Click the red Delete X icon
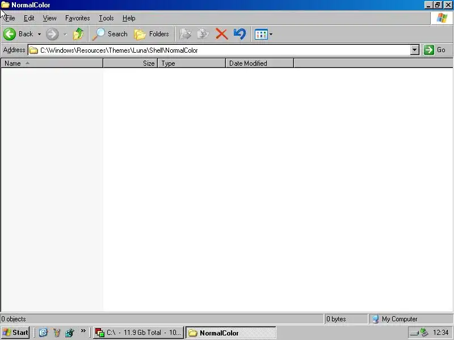 click(221, 34)
